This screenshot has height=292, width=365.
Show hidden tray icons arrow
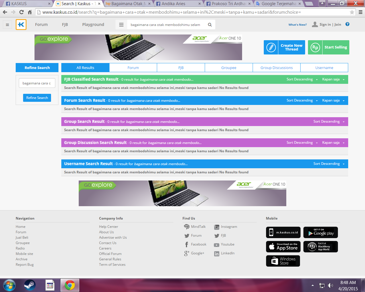(313, 285)
